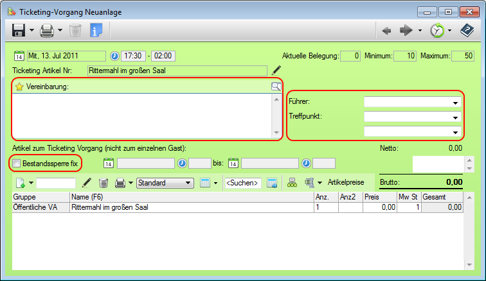Click the save floppy disk icon
The image size is (486, 281).
pyautogui.click(x=18, y=30)
